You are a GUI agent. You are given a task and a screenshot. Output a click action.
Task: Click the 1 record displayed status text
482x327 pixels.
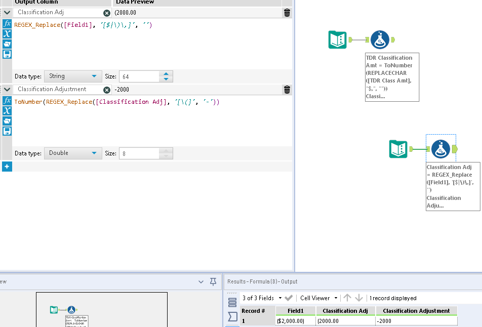393,298
